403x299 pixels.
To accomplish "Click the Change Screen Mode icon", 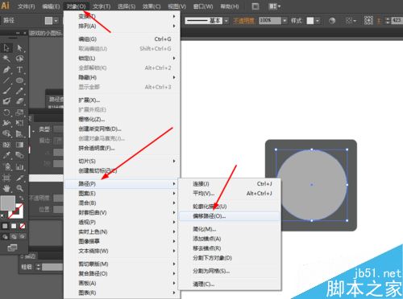I will [12, 248].
